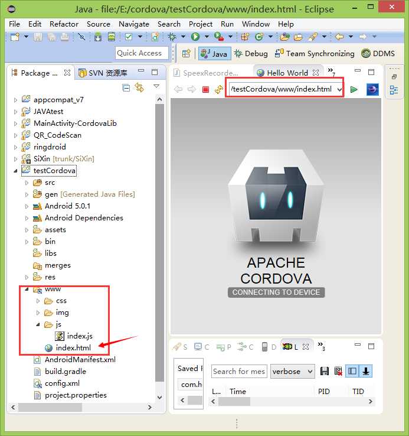Viewport: 409px width, 436px height.
Task: Switch to Team Synchronizing perspective
Action: pos(315,53)
